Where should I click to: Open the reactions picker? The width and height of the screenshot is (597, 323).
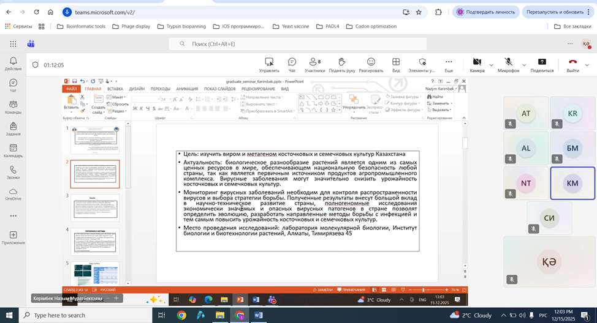coord(371,65)
